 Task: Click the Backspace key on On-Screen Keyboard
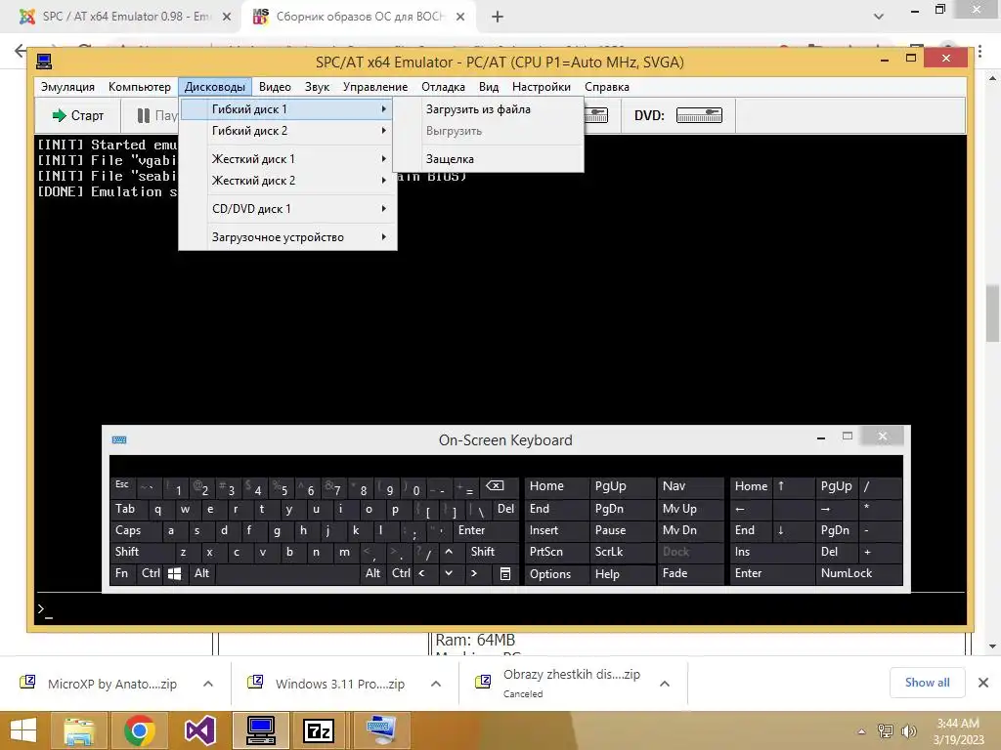click(x=495, y=486)
